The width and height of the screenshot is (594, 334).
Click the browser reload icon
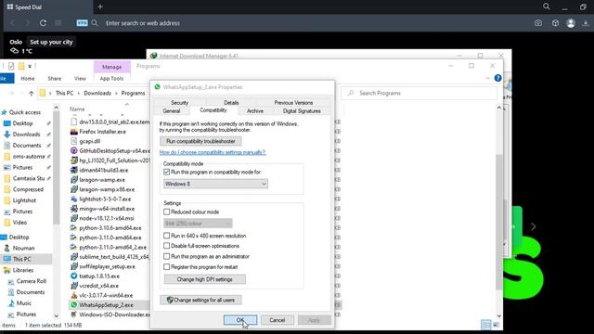pos(43,23)
